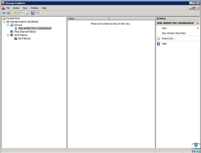The width and height of the screenshot is (201, 153).
Task: Open the Action menu
Action: pos(16,8)
